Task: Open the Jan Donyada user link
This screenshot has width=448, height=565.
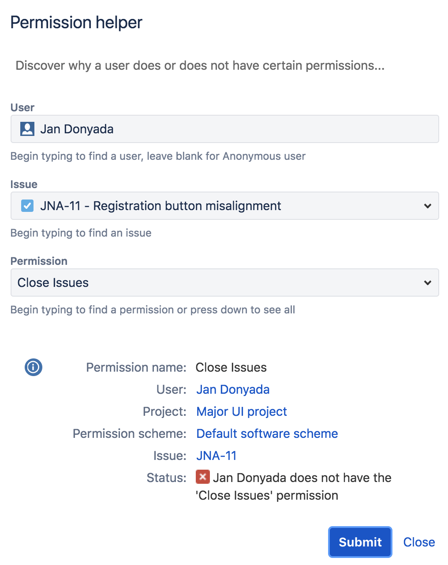Action: pyautogui.click(x=233, y=389)
